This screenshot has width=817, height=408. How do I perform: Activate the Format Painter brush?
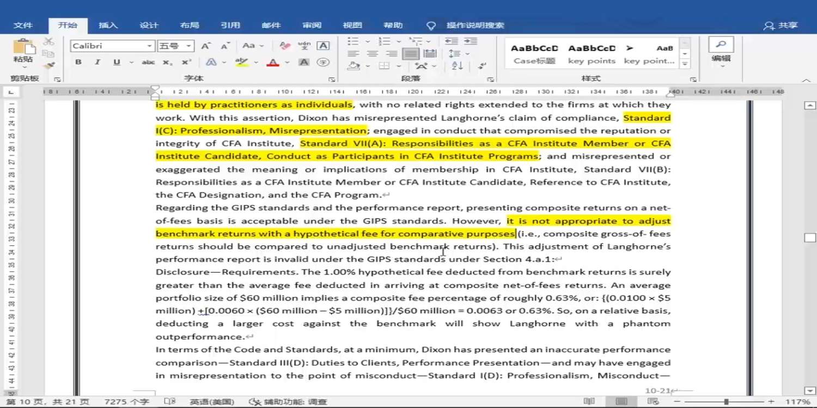point(49,65)
